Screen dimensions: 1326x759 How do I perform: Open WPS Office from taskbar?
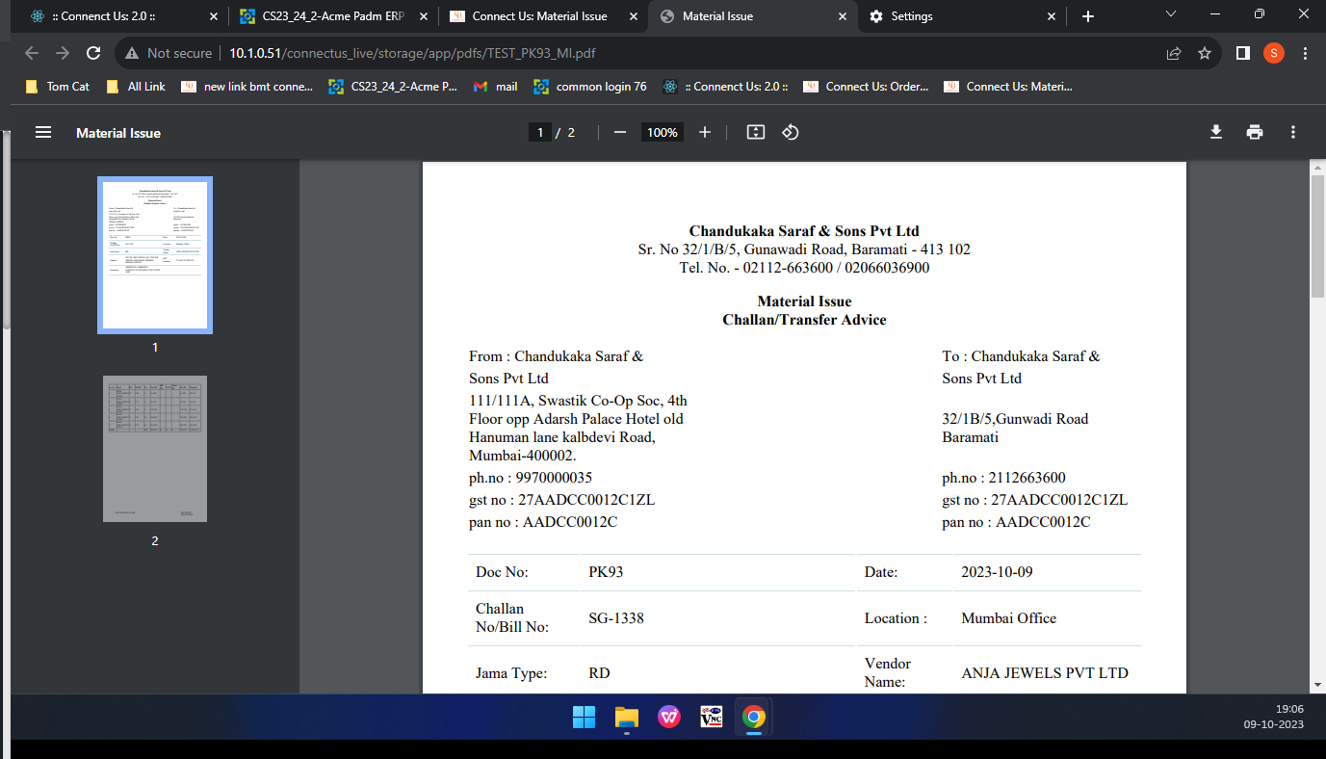pos(669,717)
